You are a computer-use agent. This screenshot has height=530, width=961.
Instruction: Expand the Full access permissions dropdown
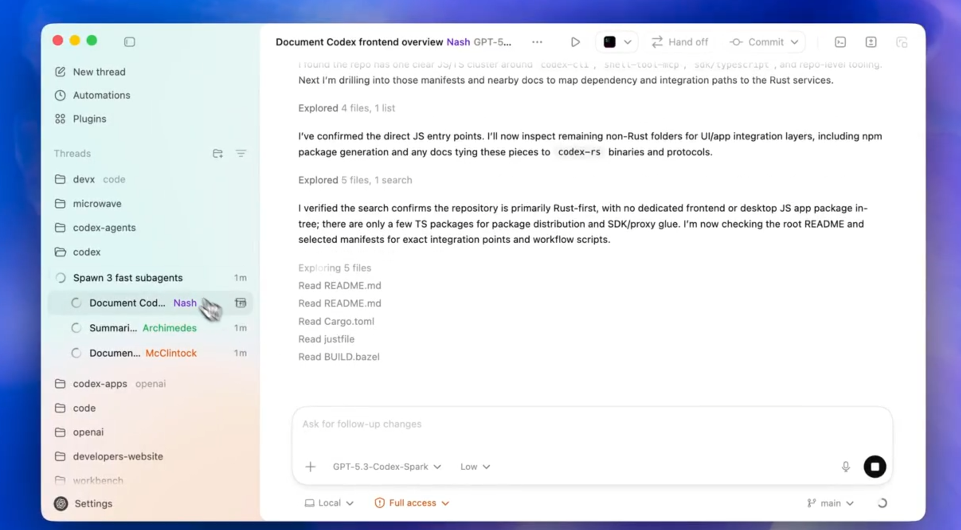coord(412,503)
